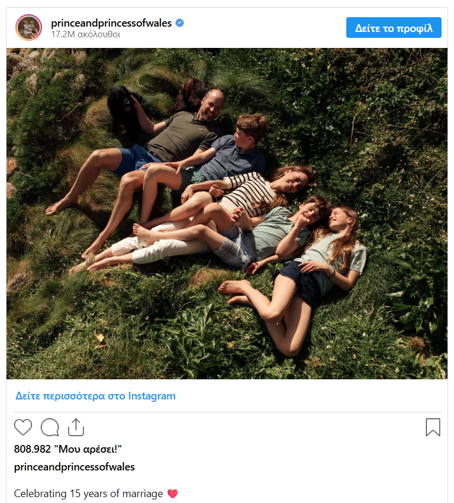Image resolution: width=454 pixels, height=503 pixels.
Task: Select the princeandprincessofwales username above the caption
Action: (75, 467)
